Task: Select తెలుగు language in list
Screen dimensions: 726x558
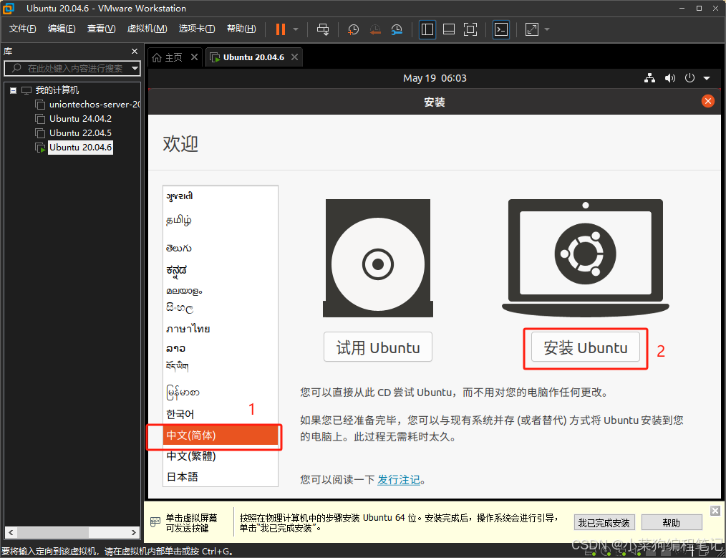Action: [x=221, y=249]
